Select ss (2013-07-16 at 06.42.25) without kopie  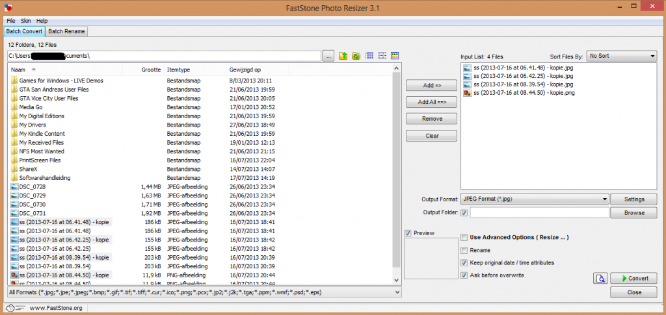pyautogui.click(x=55, y=249)
